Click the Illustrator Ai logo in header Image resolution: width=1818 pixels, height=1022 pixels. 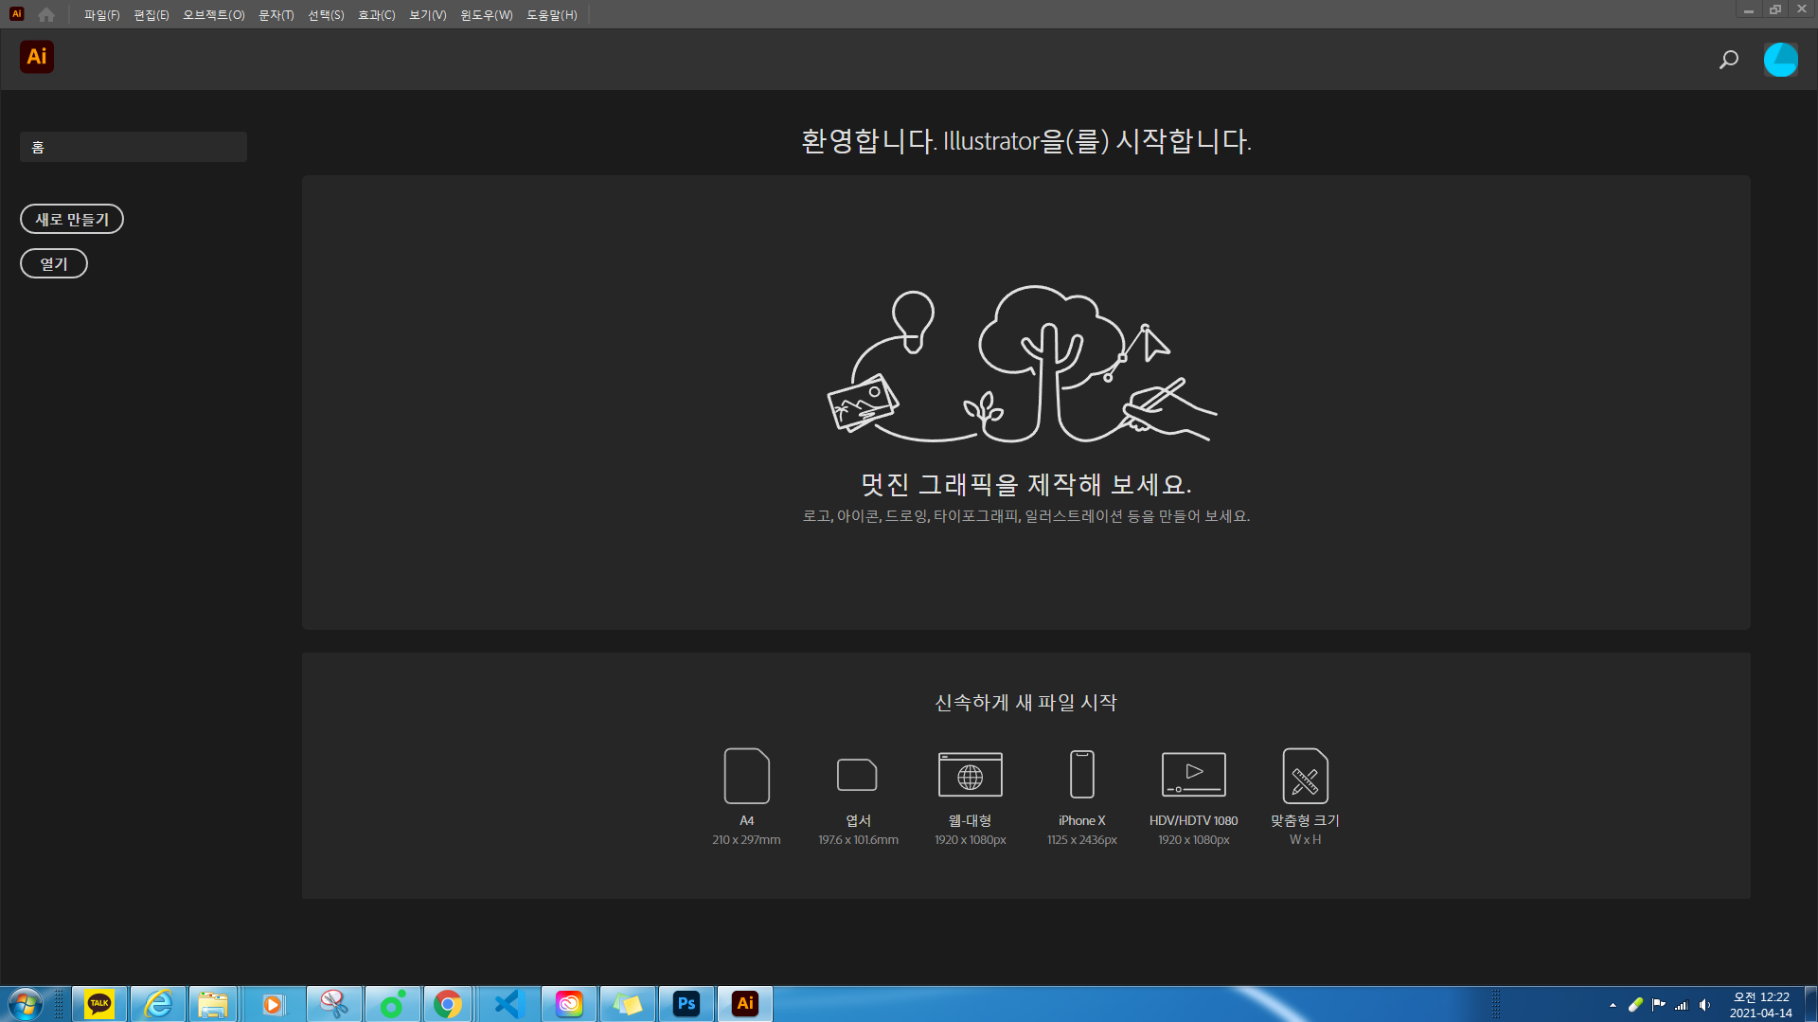[37, 57]
